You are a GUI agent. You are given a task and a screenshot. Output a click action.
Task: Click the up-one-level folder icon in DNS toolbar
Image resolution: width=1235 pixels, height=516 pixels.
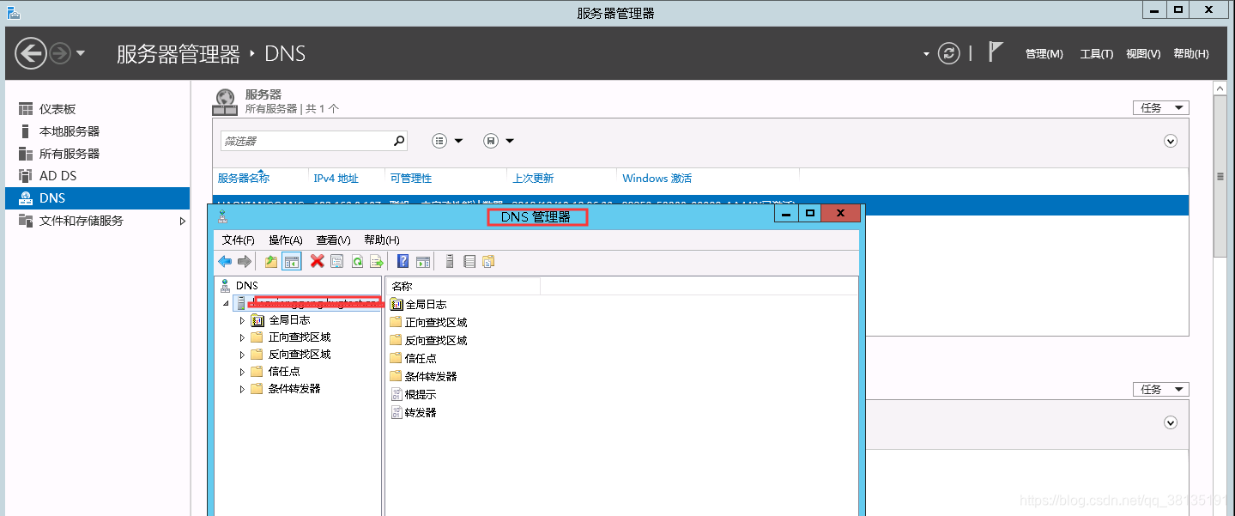(x=271, y=262)
